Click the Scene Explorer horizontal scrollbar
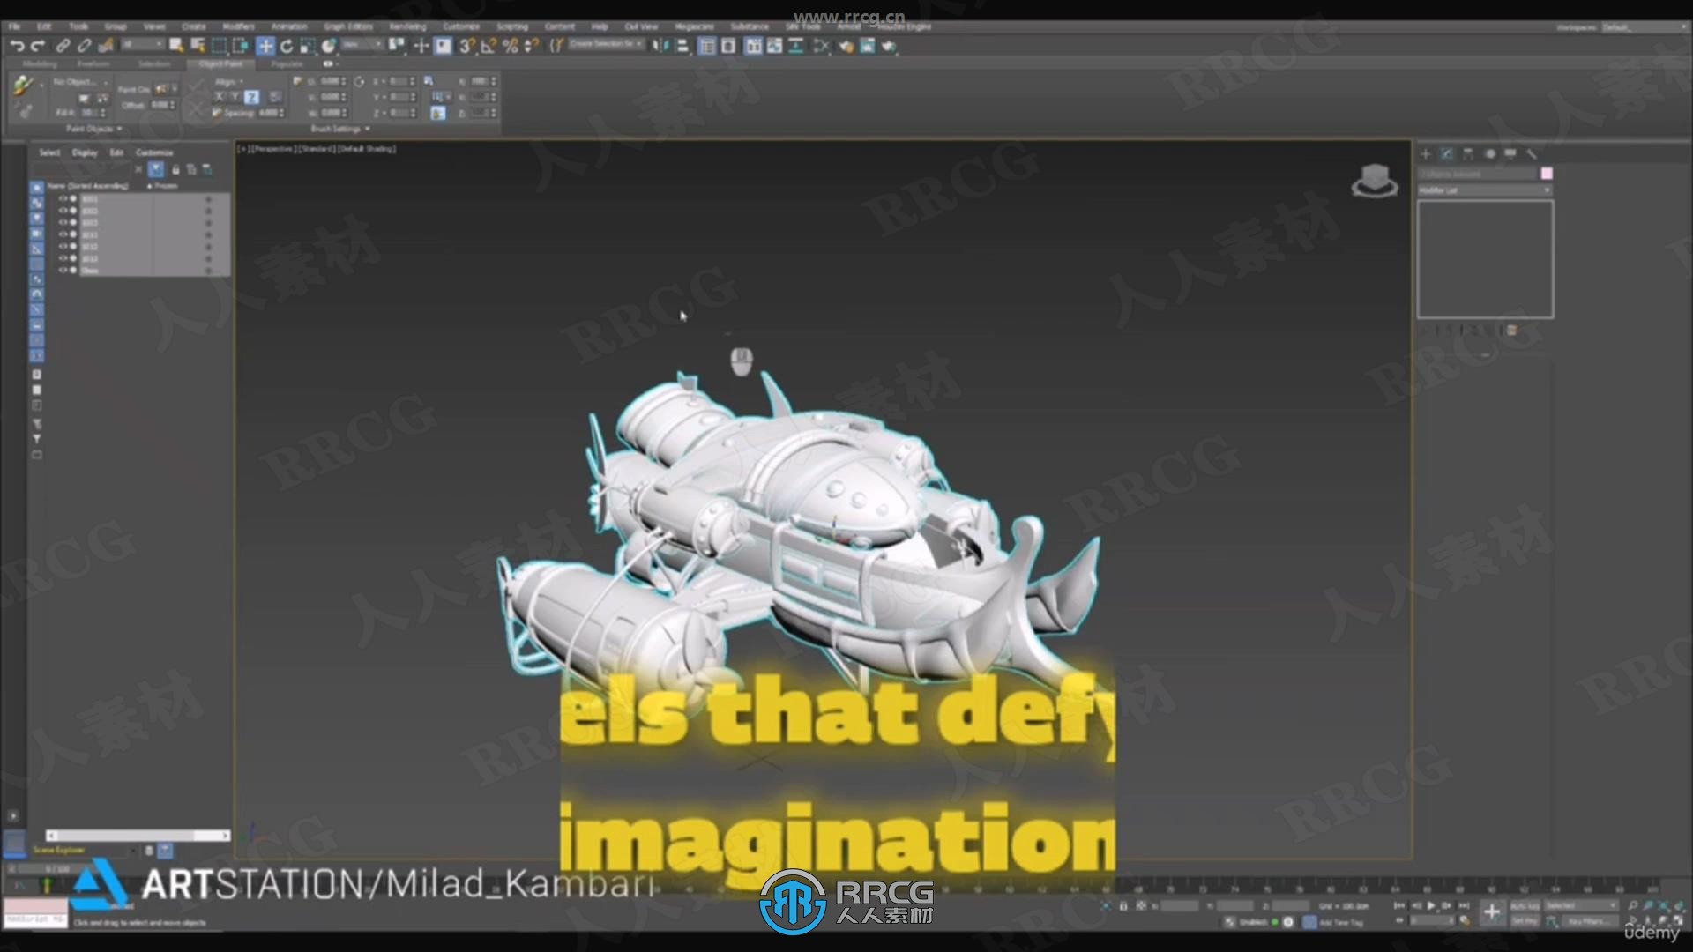The image size is (1693, 952). (x=138, y=835)
